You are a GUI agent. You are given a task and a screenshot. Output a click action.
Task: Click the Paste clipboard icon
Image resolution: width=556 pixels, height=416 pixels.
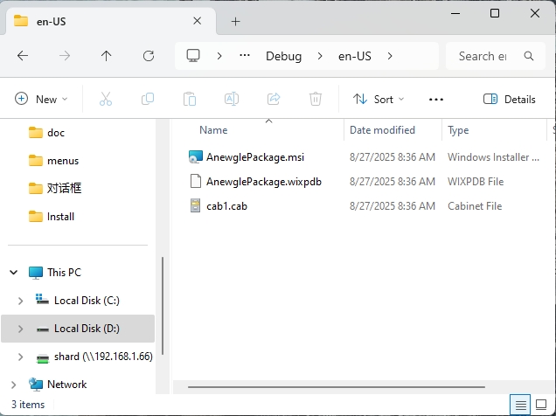point(190,100)
